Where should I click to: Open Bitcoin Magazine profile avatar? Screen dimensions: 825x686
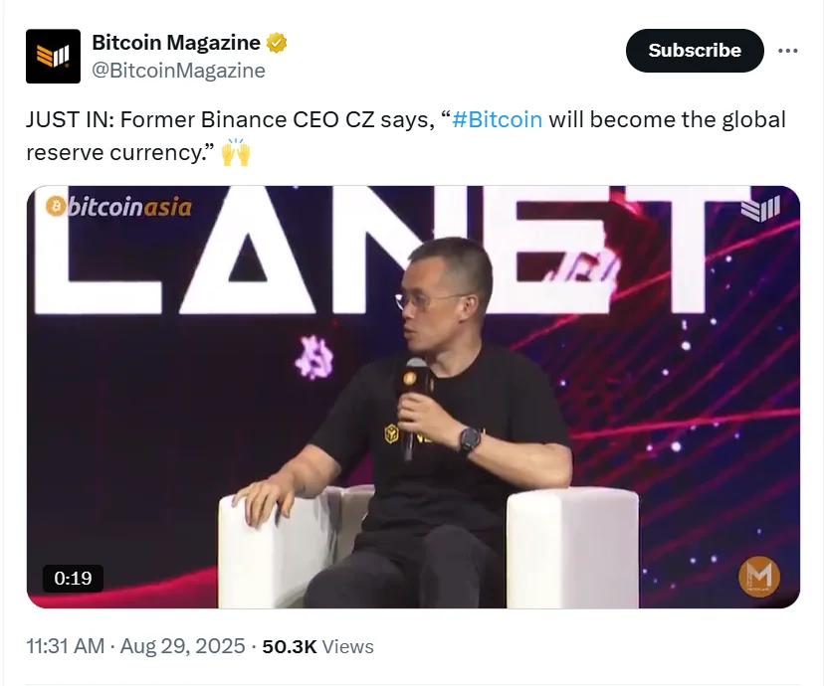coord(53,57)
